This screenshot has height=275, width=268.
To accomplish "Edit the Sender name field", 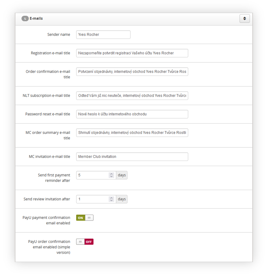I will pos(103,35).
